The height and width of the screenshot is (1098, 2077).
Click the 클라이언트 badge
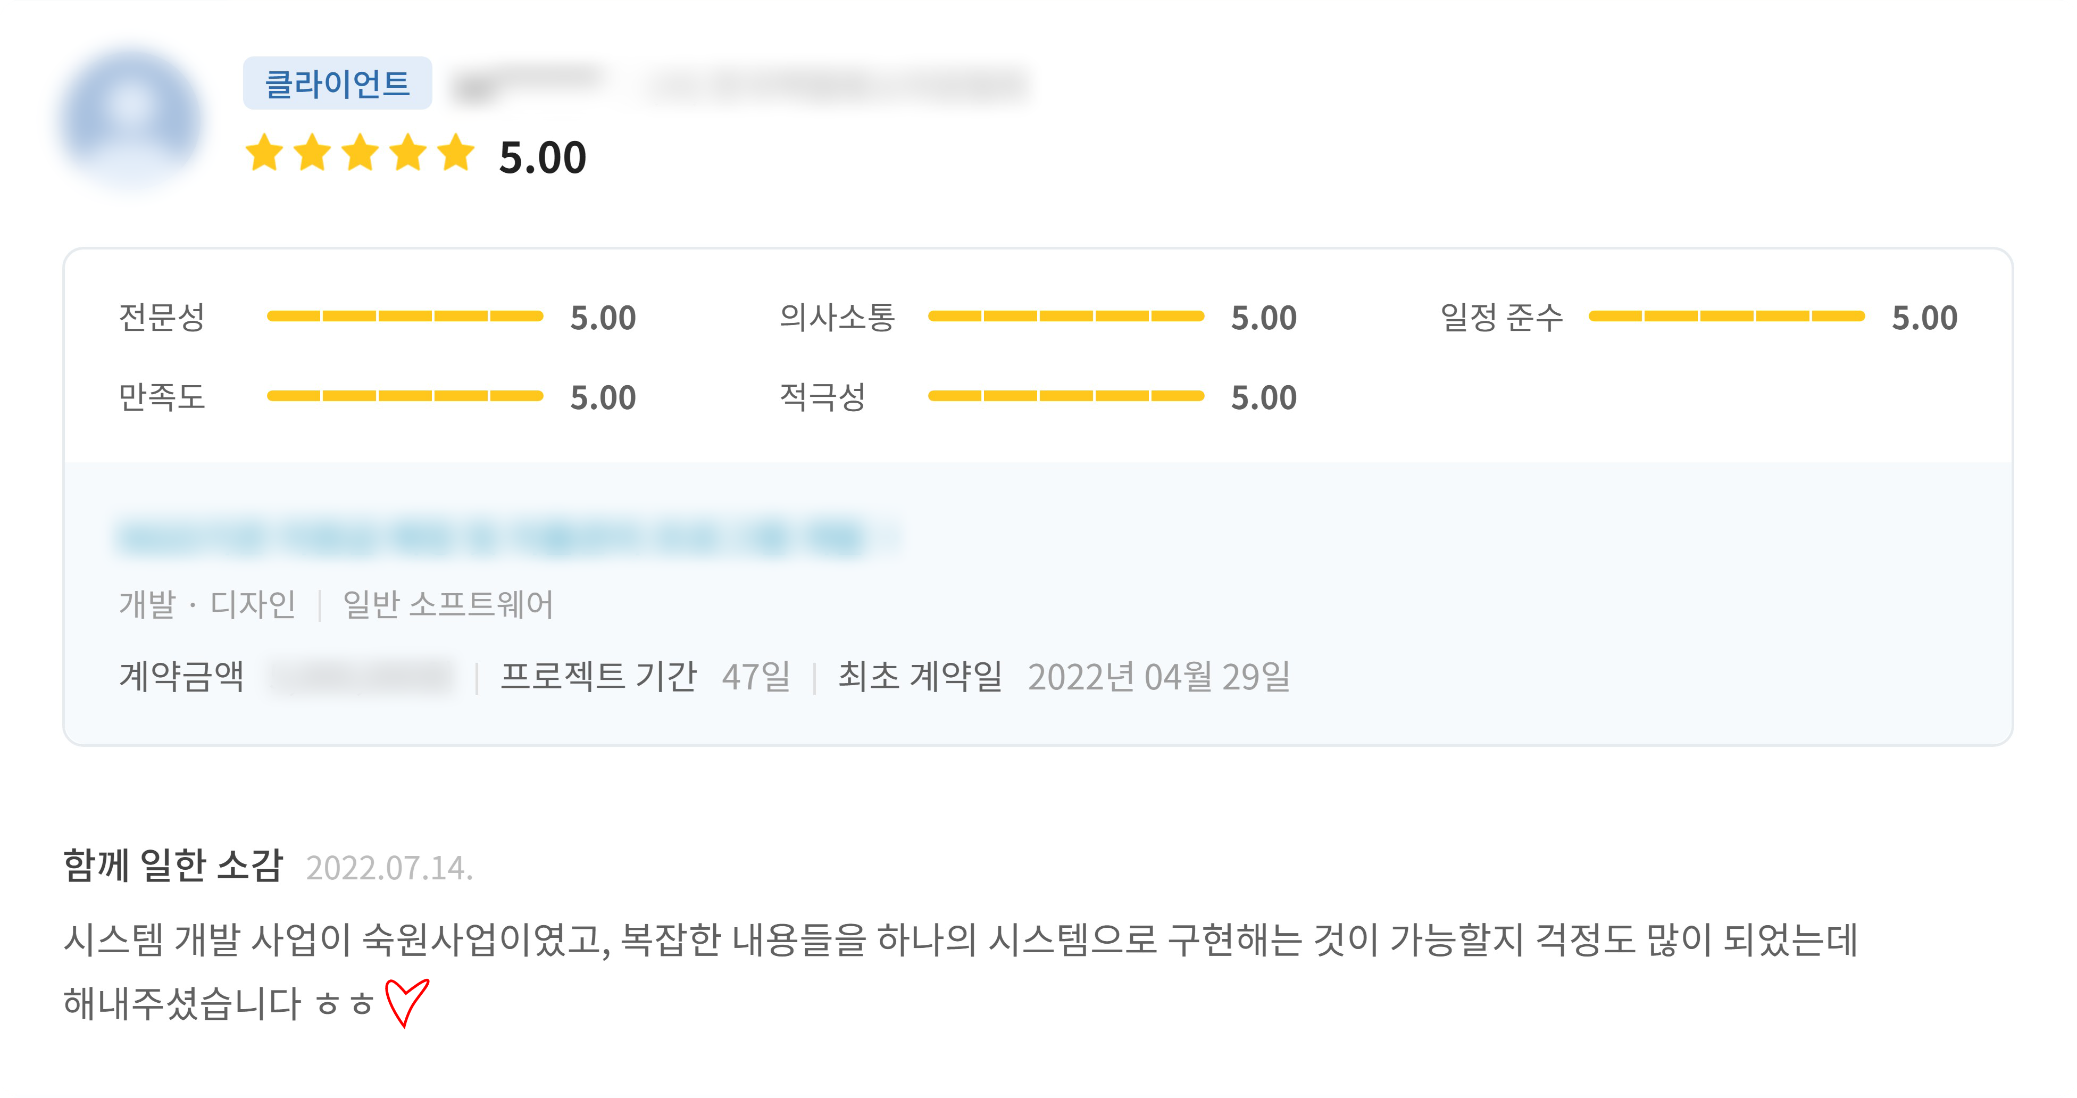coord(337,83)
